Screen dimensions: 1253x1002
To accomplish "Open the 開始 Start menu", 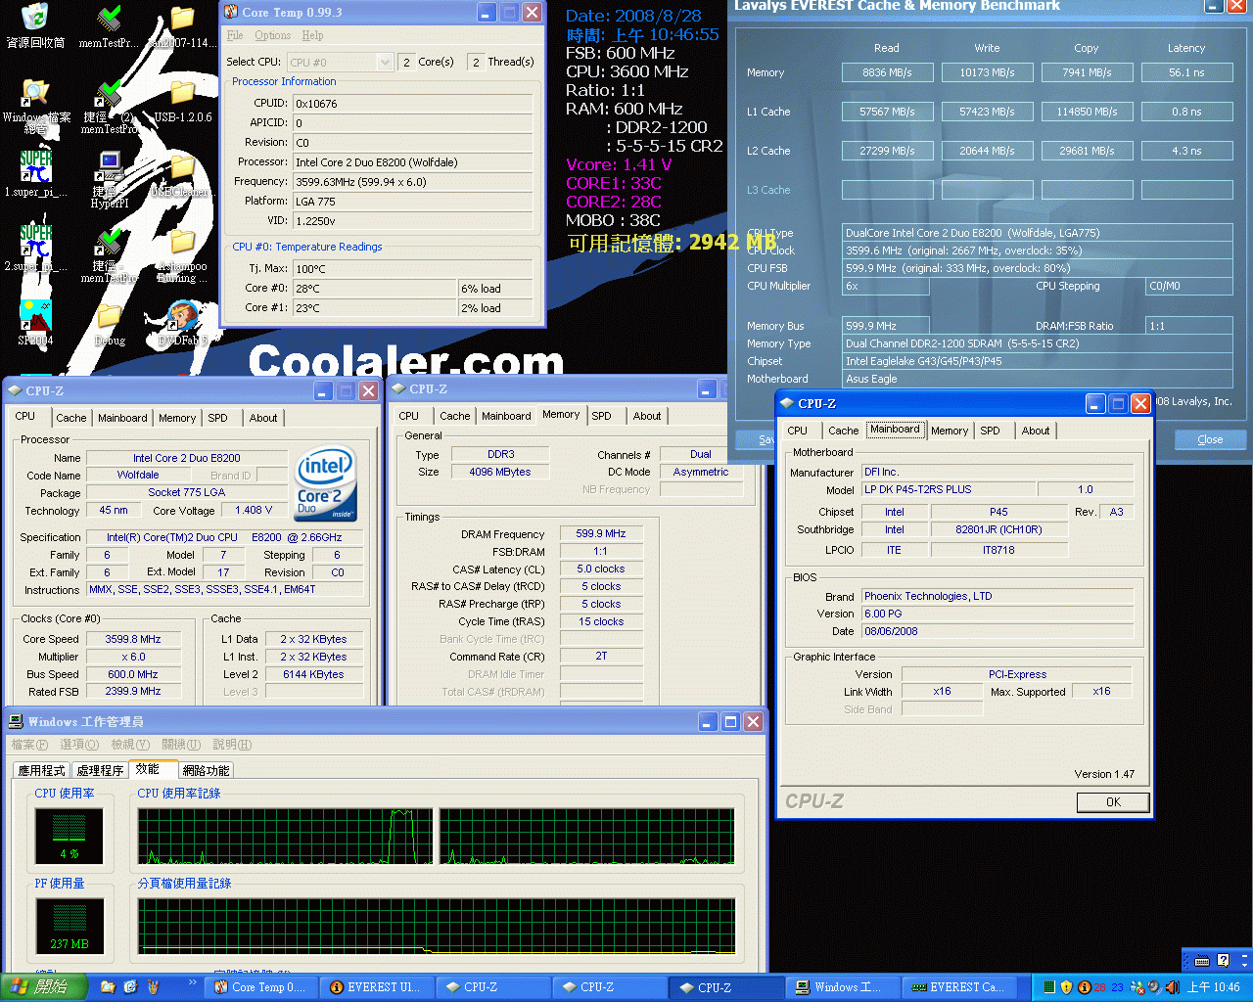I will tap(44, 987).
